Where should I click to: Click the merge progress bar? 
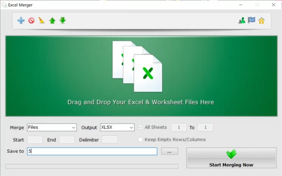pyautogui.click(x=92, y=166)
